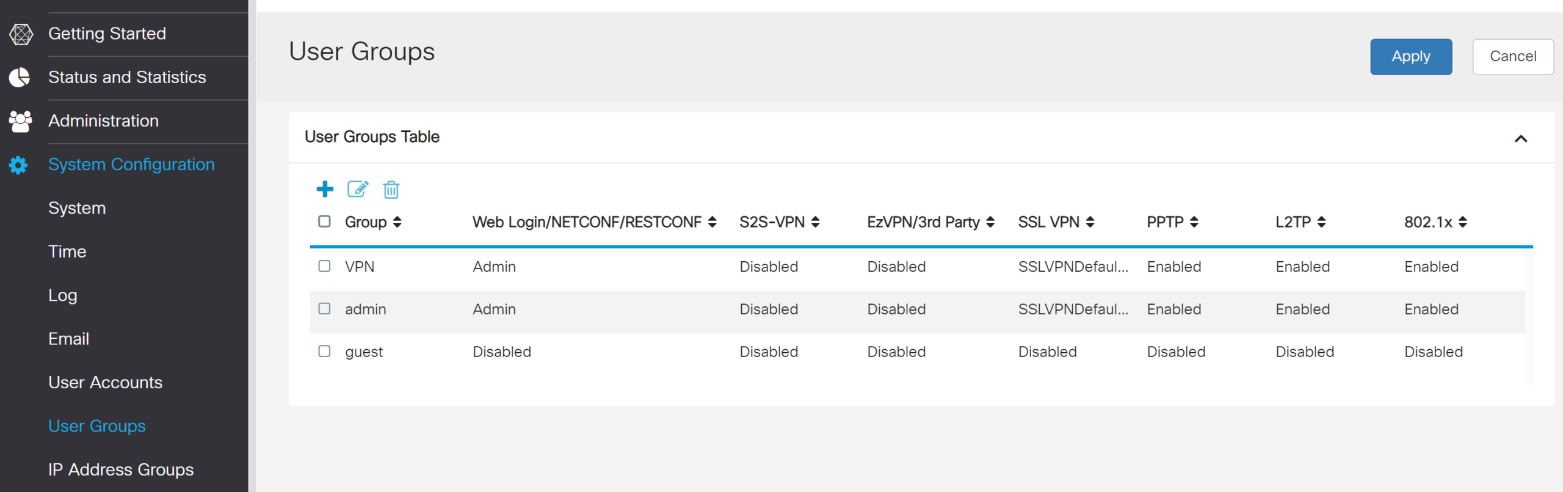Screen dimensions: 1563x492
Task: Sort by the SSL VPN column
Action: point(1090,222)
